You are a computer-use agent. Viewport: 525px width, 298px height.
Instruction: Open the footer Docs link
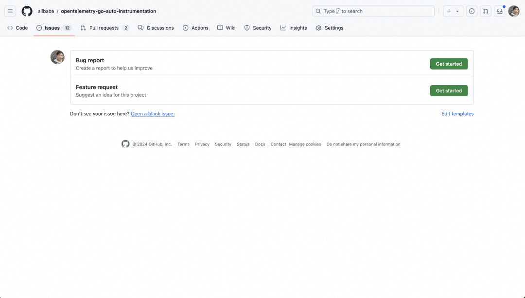(260, 144)
